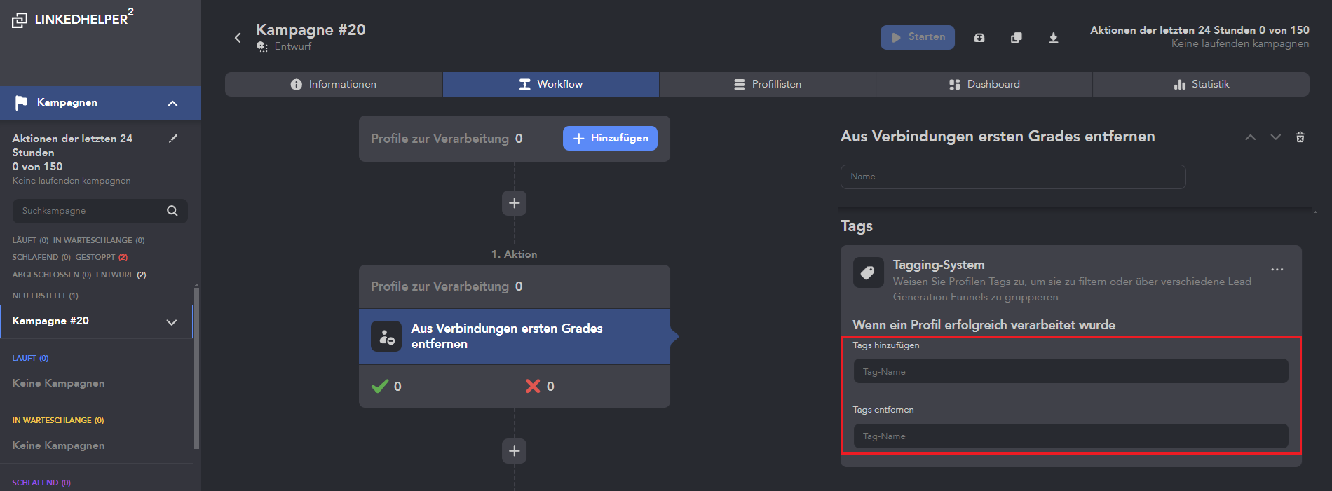Screen dimensions: 1332x491
Task: Open the Statistik tab
Action: 1201,84
